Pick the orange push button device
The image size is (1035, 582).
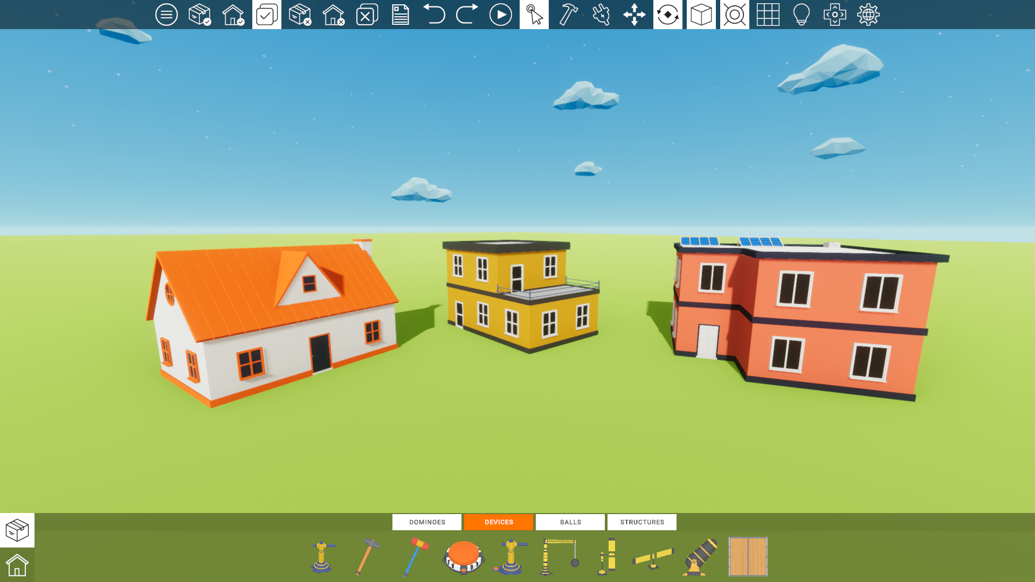click(x=464, y=557)
